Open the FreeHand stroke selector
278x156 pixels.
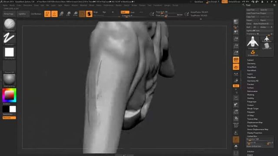(10, 39)
